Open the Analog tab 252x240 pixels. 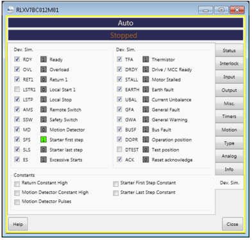[x=229, y=156]
